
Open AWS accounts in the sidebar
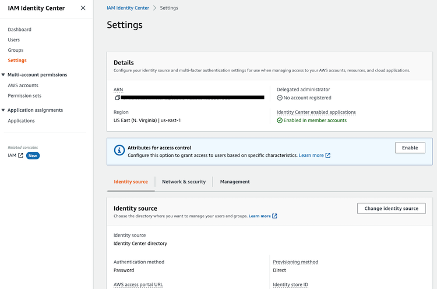coord(23,85)
